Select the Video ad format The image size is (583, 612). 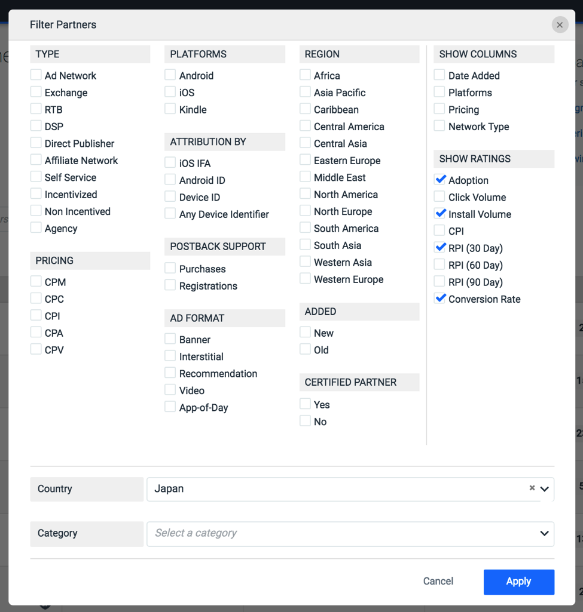point(171,390)
